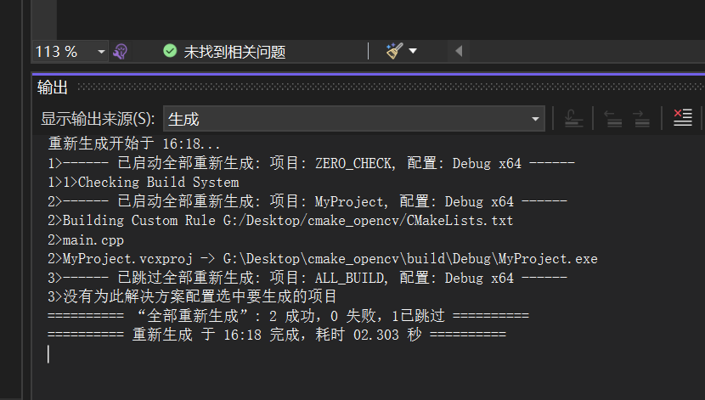Click the 未找到相关问题 status text
The height and width of the screenshot is (400, 705).
point(234,52)
